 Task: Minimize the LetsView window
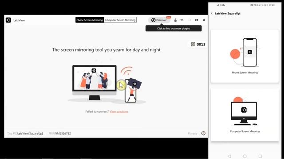tap(189, 20)
